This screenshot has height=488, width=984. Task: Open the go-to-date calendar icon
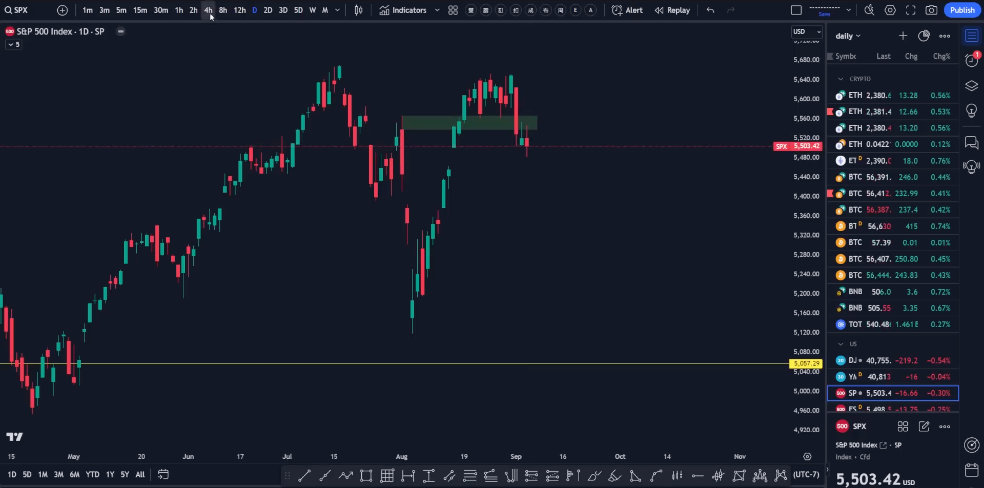click(x=163, y=475)
